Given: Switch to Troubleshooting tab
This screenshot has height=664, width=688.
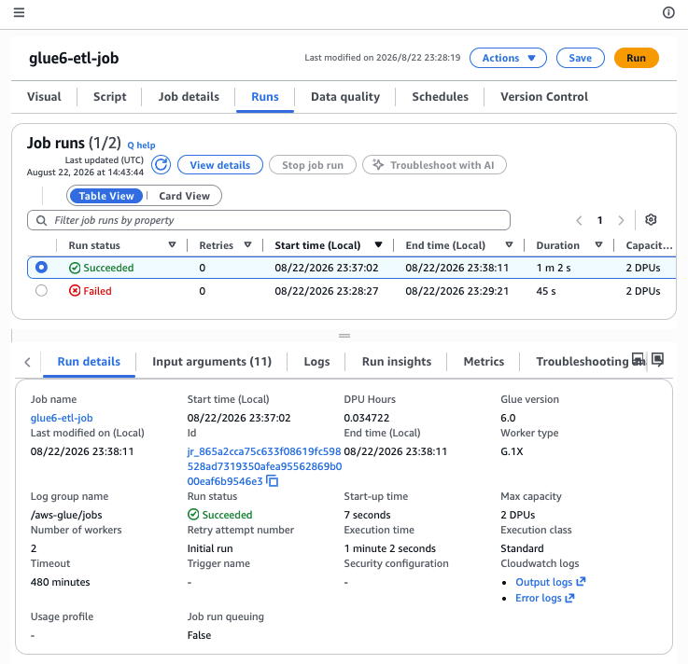Looking at the screenshot, I should 583,362.
